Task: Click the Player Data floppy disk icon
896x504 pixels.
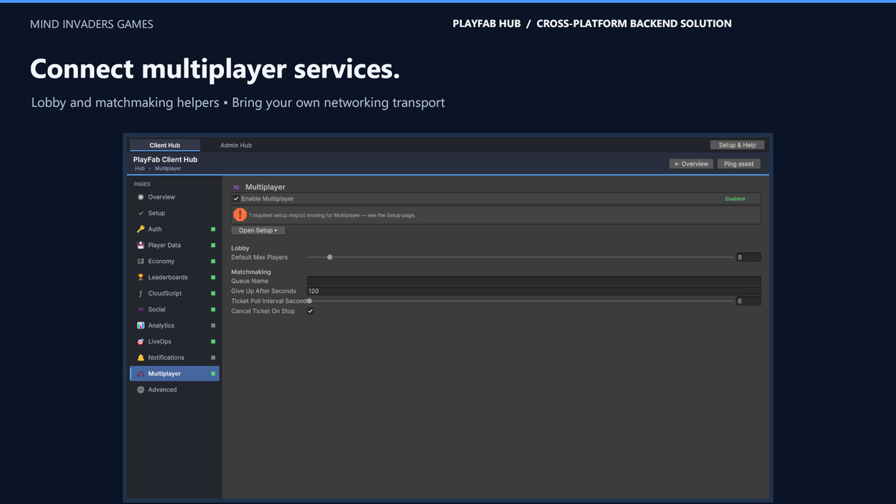Action: tap(140, 245)
